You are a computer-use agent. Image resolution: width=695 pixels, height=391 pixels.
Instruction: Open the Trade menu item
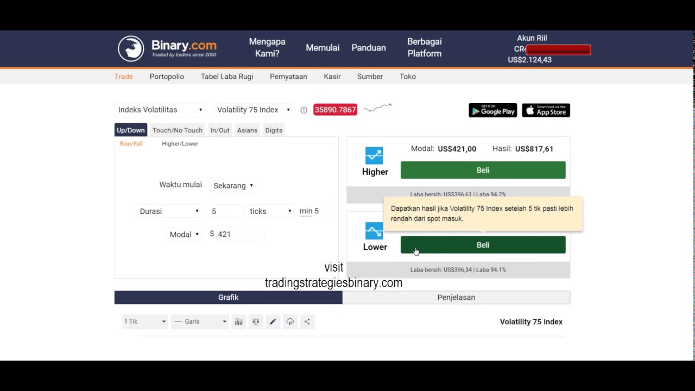click(x=124, y=77)
